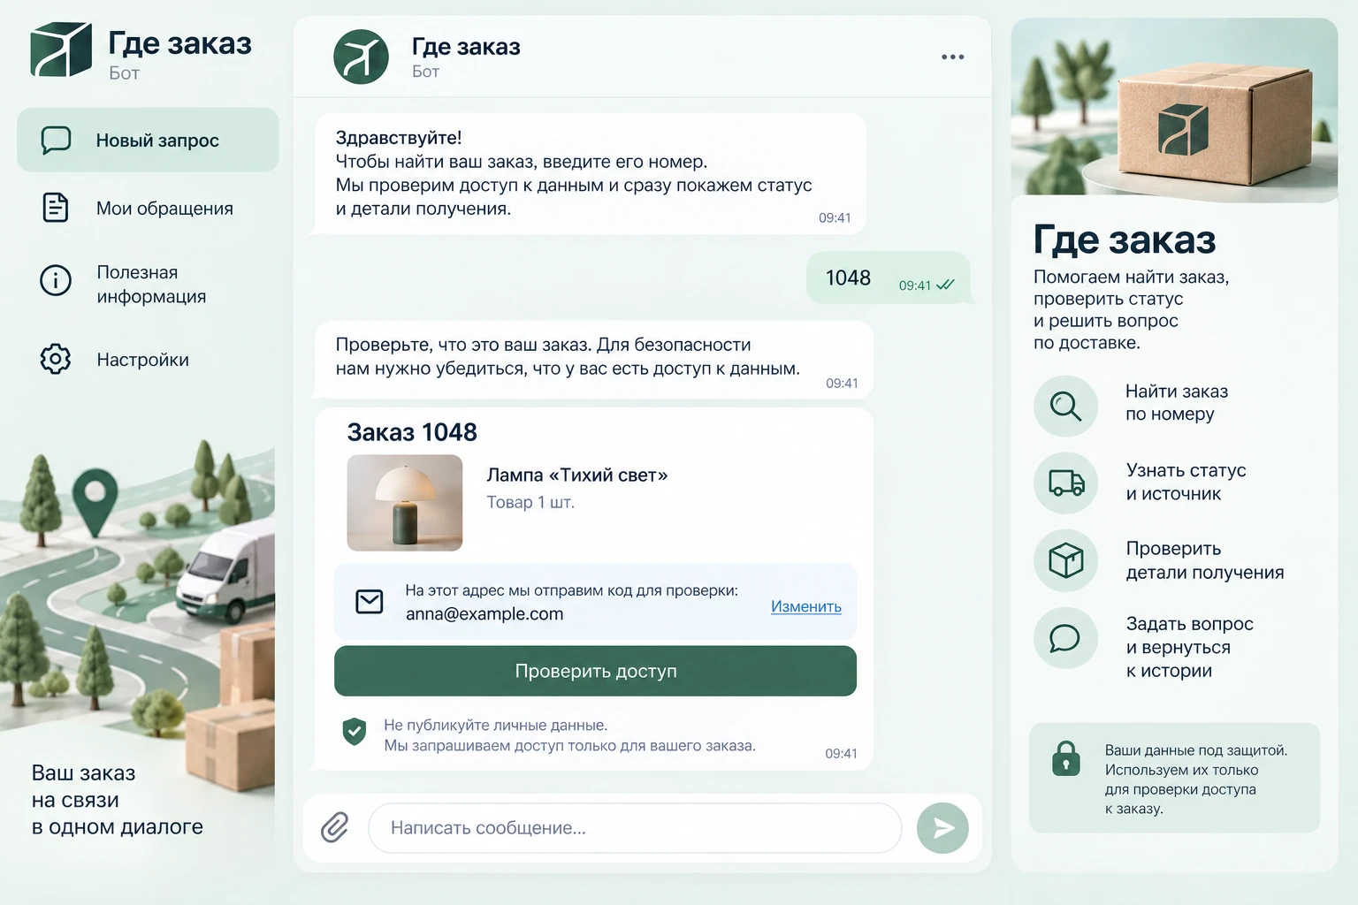The height and width of the screenshot is (905, 1358).
Task: Click the envelope icon next to the email address
Action: click(x=369, y=602)
